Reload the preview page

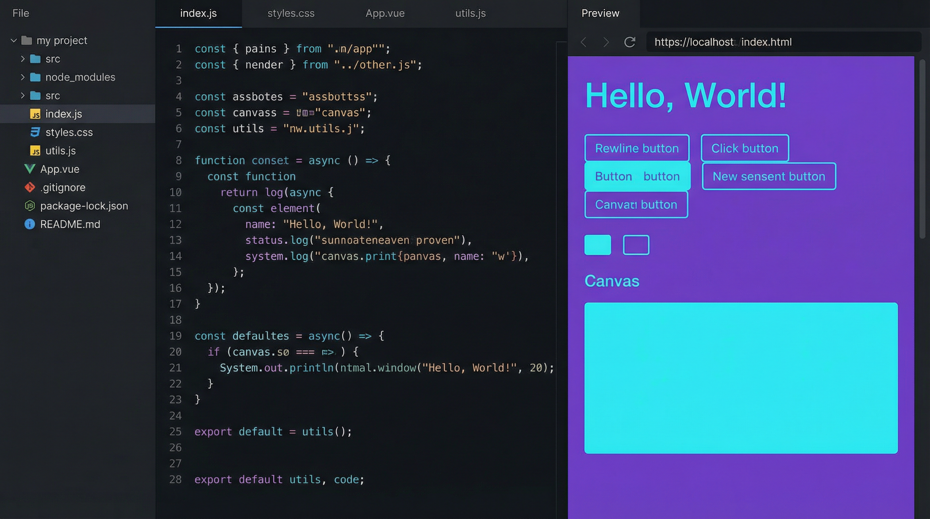[630, 42]
